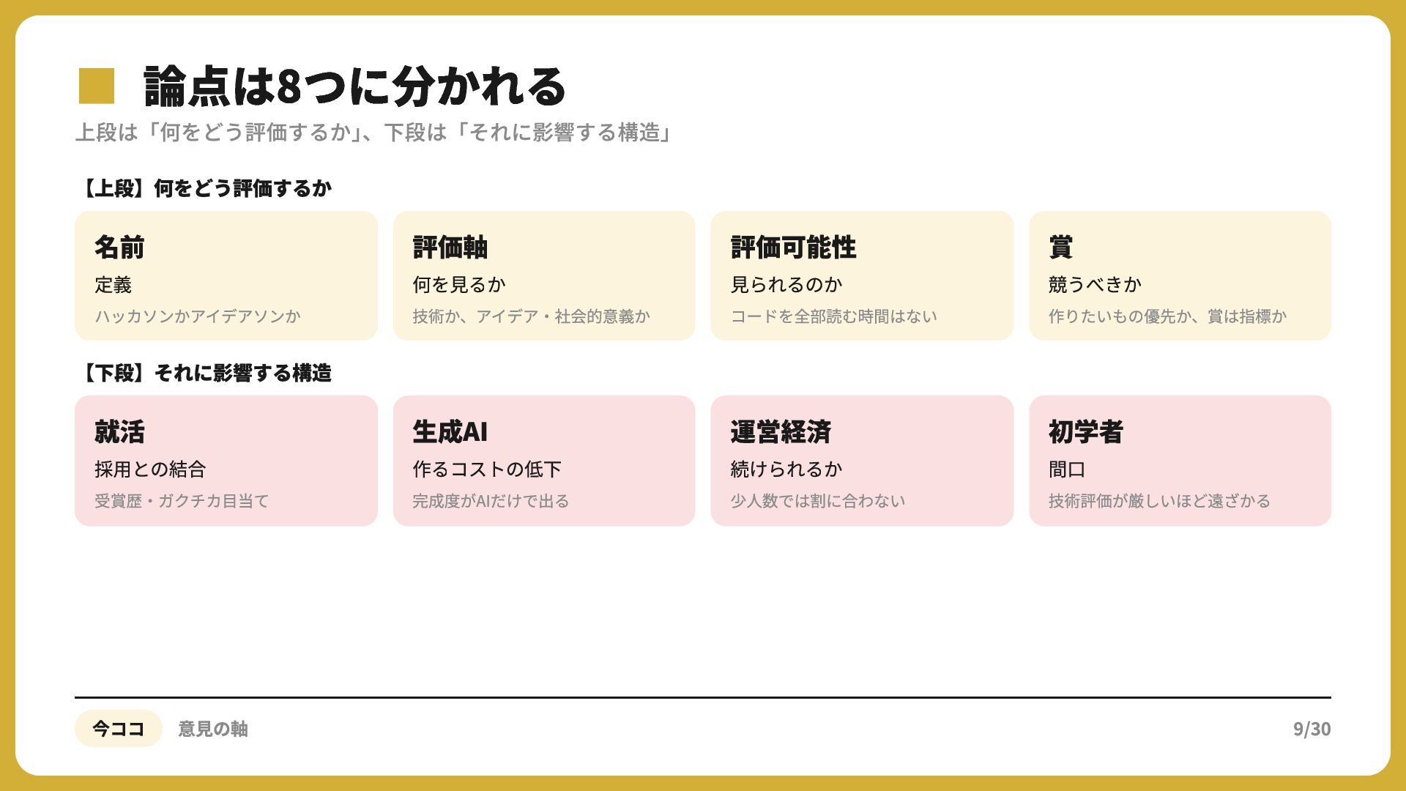Viewport: 1406px width, 791px height.
Task: Open the 生成AI card
Action: [544, 461]
